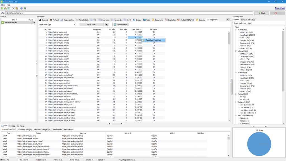This screenshot has height=161, width=286.
Task: Switch to the Indexing tab
Action: (201, 20)
